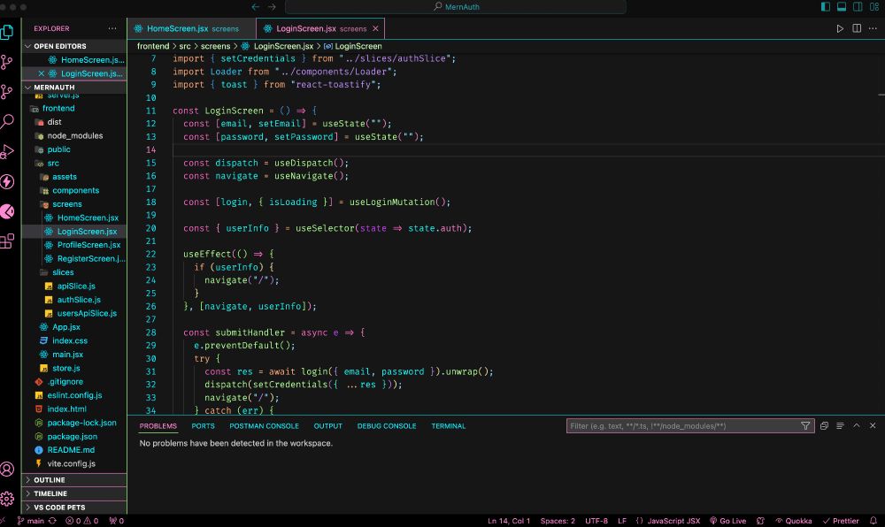The image size is (885, 527).
Task: Open vite.config.js file
Action: [x=74, y=464]
